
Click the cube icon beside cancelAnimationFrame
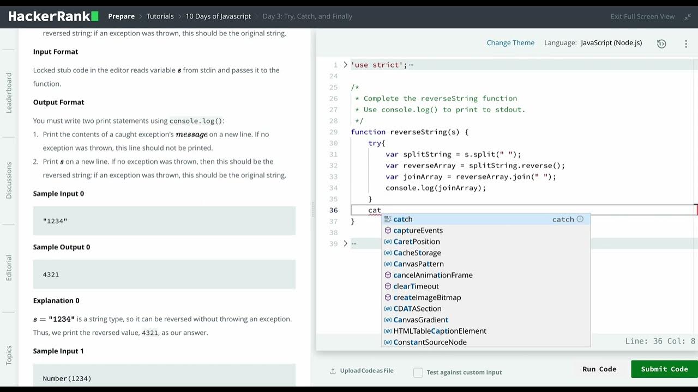pos(388,275)
